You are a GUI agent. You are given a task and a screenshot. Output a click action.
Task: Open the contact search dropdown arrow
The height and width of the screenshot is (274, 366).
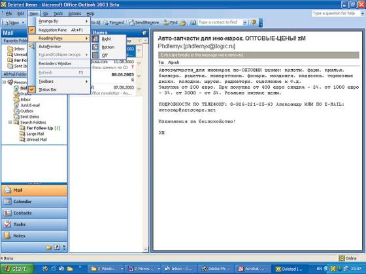tap(245, 22)
